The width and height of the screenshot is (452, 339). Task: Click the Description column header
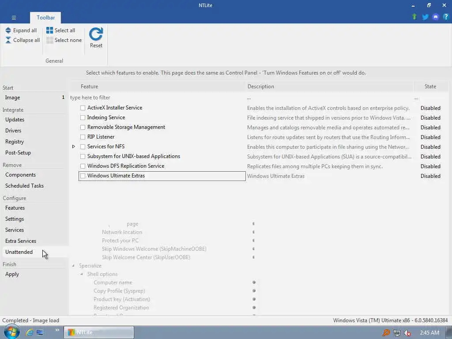pyautogui.click(x=329, y=87)
